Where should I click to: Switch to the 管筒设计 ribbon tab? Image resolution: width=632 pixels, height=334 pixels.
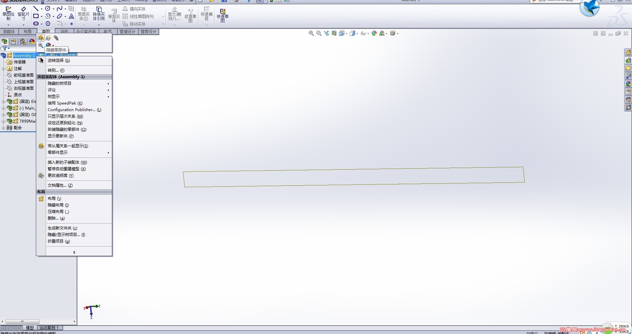click(149, 32)
